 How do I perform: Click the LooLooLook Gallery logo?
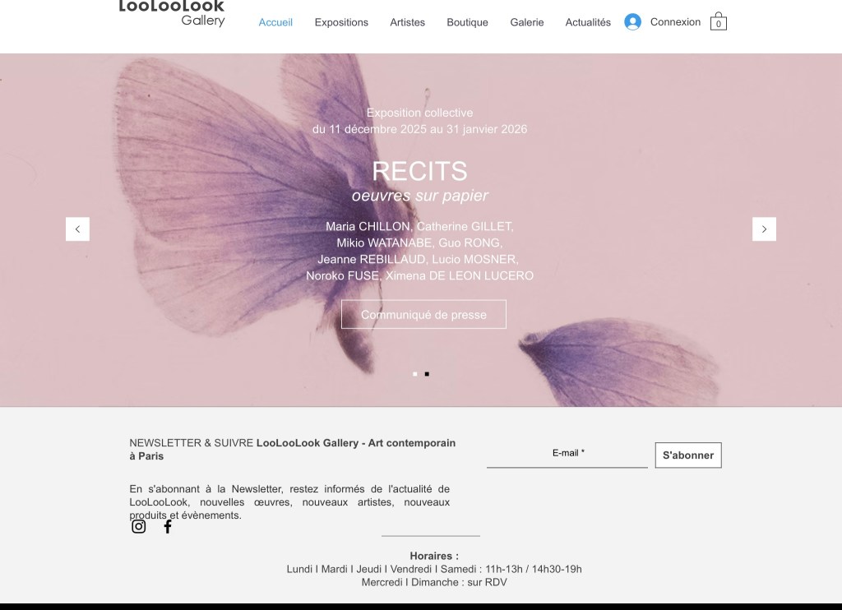[x=172, y=13]
